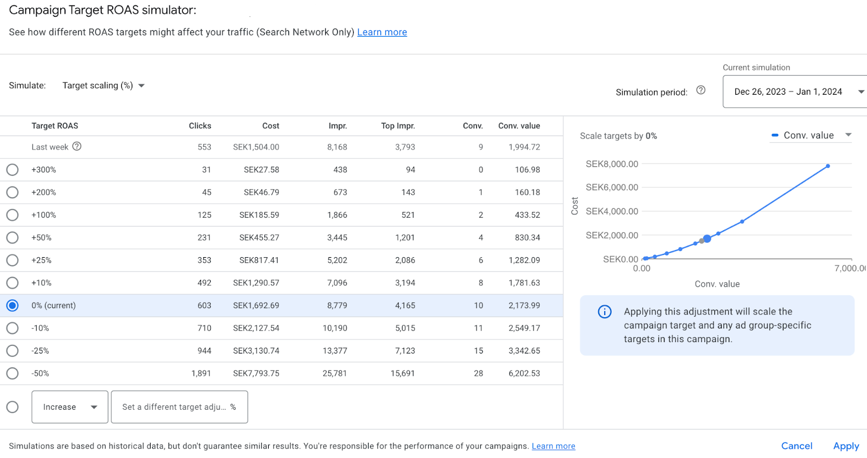Screen dimensions: 867x458
Task: Click cost value SEK7,793.75
Action: point(256,374)
